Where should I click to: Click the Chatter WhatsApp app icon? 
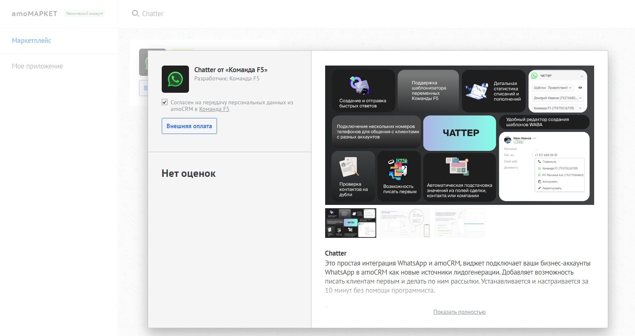point(175,79)
